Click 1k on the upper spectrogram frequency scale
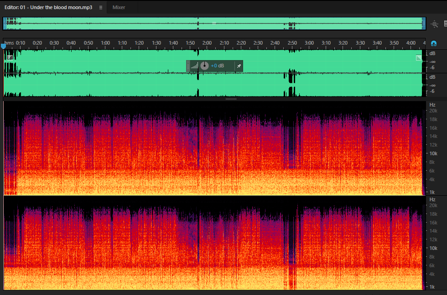This screenshot has height=295, width=447. (x=432, y=192)
